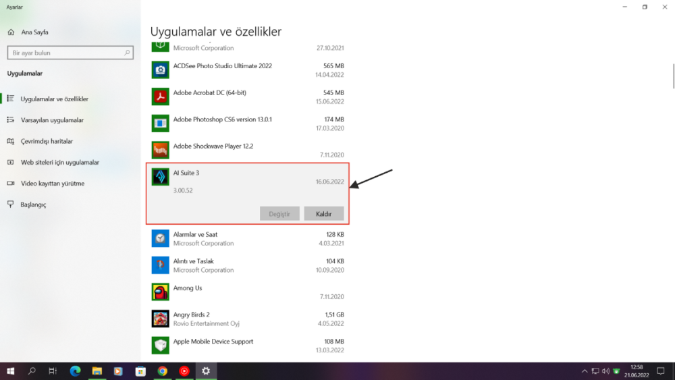Click the Among Us app icon
The width and height of the screenshot is (675, 380).
pos(160,292)
